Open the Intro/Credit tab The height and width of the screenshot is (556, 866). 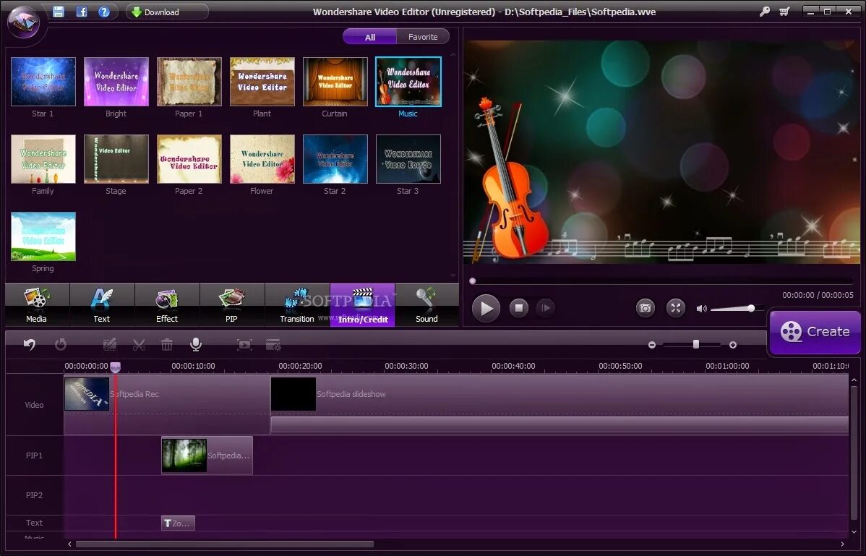point(362,305)
